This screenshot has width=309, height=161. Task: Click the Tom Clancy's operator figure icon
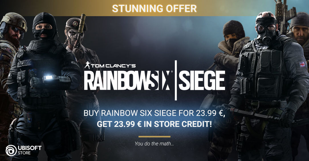click(87, 65)
